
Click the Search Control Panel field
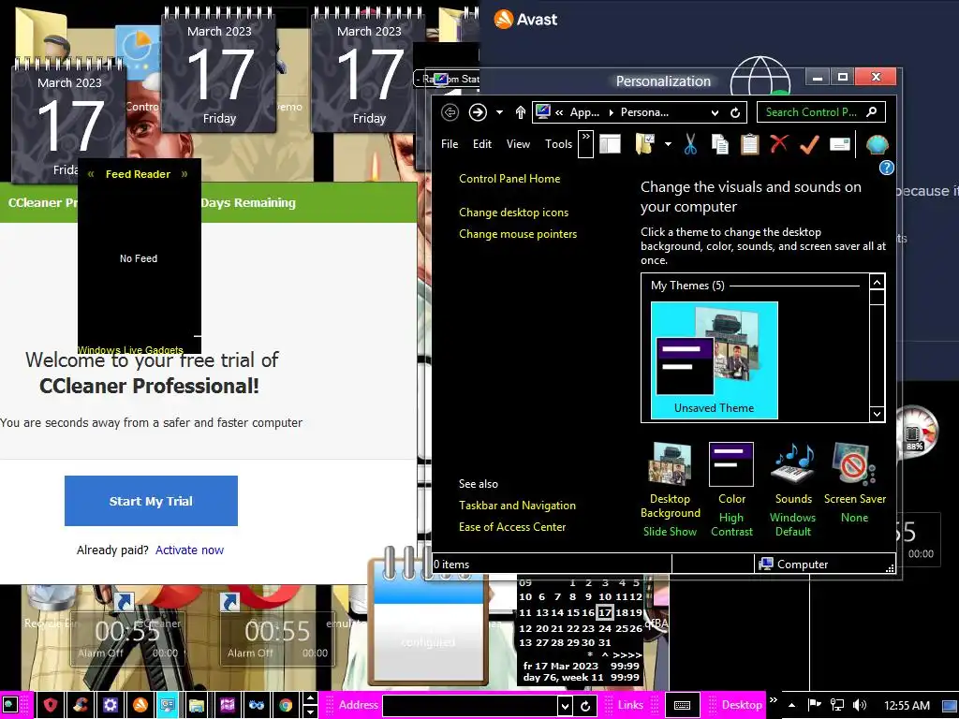pyautogui.click(x=812, y=112)
